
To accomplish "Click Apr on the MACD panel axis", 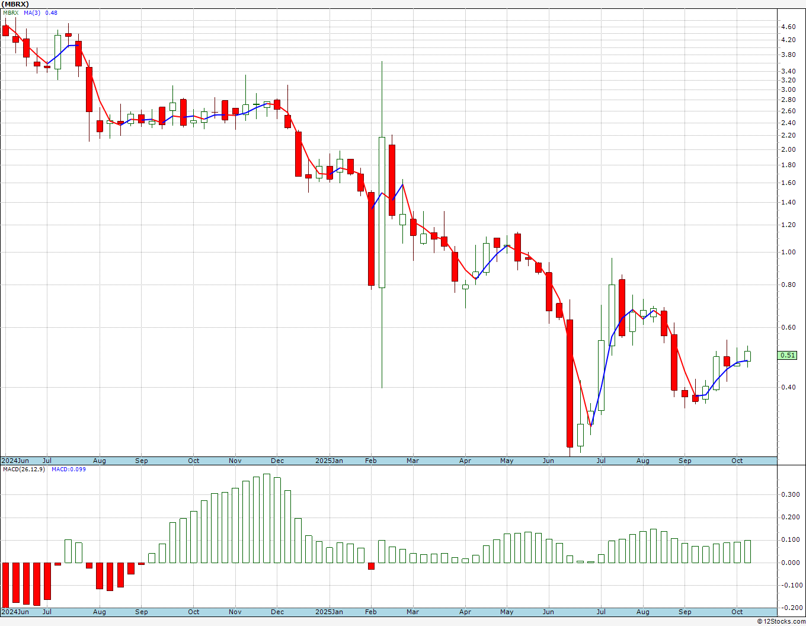I will pyautogui.click(x=465, y=612).
